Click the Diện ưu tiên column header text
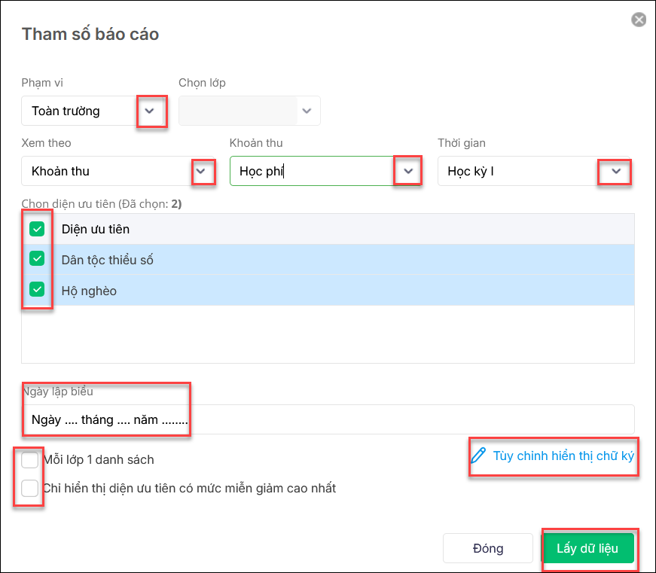656x573 pixels. (96, 229)
